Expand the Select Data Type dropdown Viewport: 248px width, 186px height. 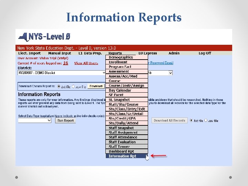click(35, 121)
